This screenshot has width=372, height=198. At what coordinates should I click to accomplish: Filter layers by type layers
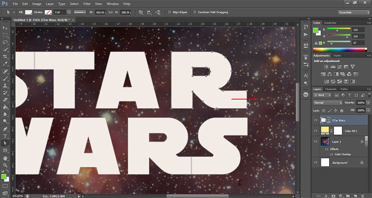(349, 95)
